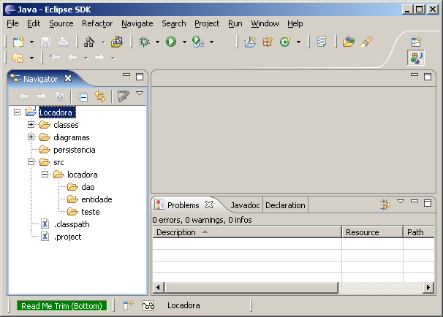
Task: Switch to the Declaration tab
Action: (x=285, y=205)
